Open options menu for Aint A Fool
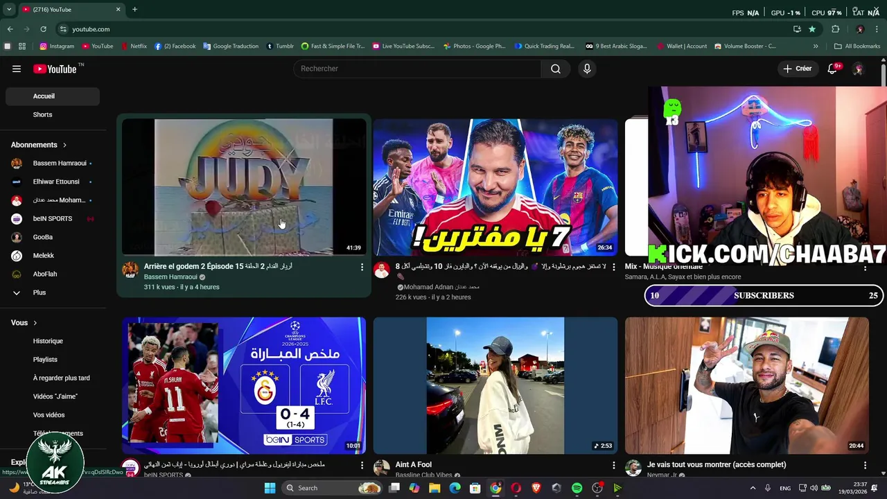Viewport: 887px width, 499px height. pyautogui.click(x=613, y=465)
